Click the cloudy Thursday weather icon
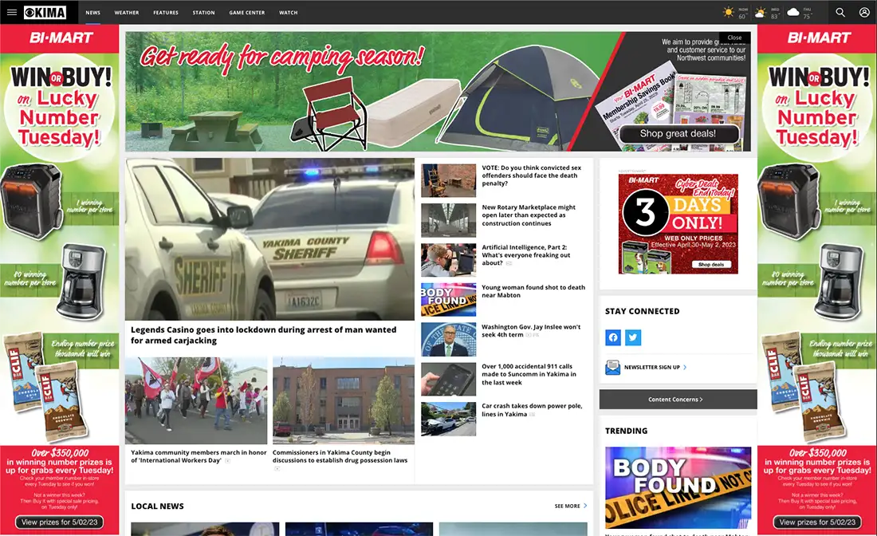The height and width of the screenshot is (536, 877). click(793, 12)
